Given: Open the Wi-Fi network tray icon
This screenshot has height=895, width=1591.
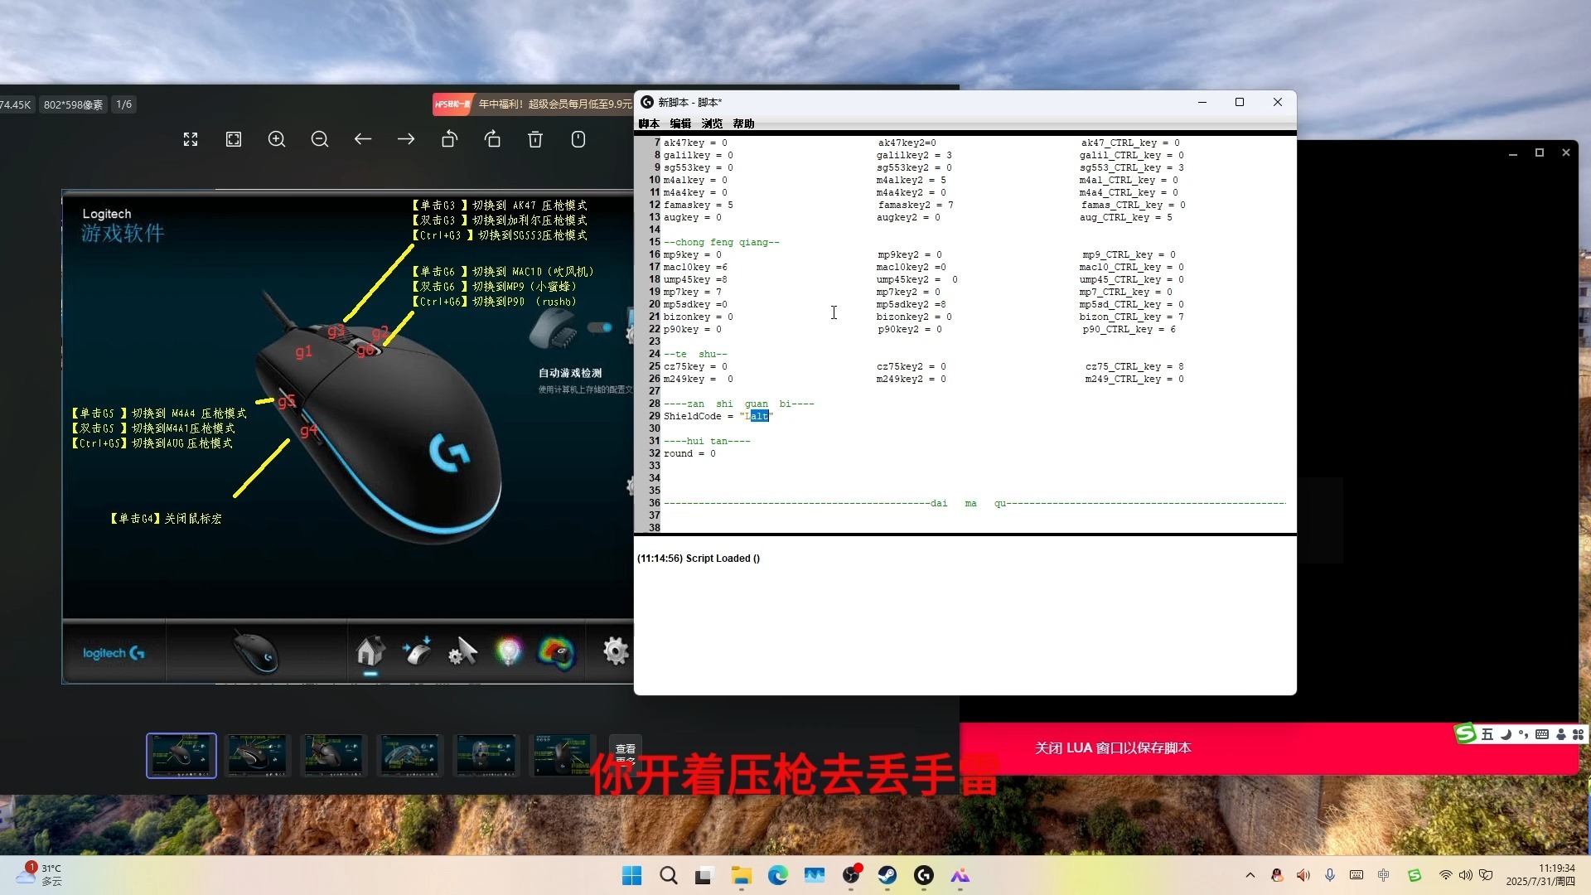Looking at the screenshot, I should pyautogui.click(x=1445, y=875).
